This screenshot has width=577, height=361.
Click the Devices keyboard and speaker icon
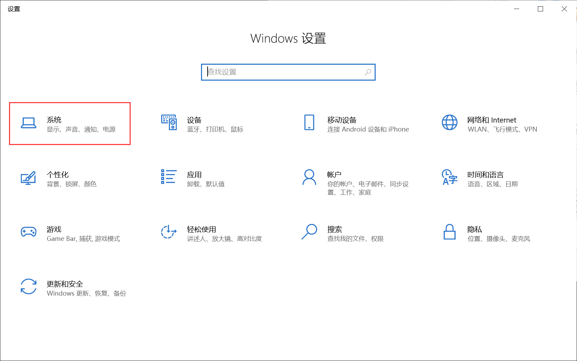169,123
